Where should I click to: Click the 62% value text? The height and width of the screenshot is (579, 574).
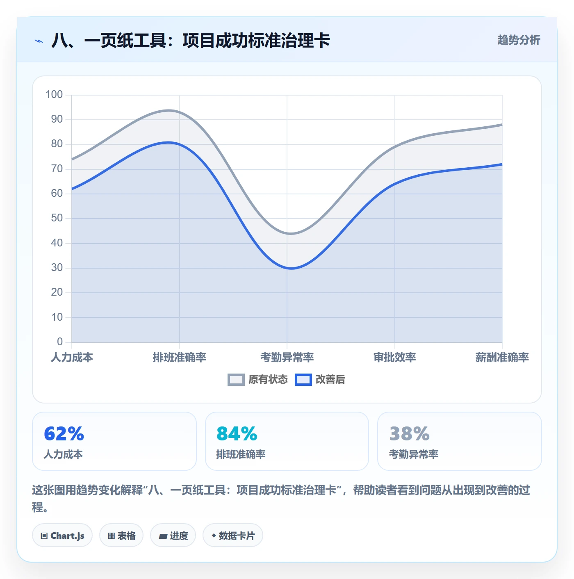pos(64,433)
